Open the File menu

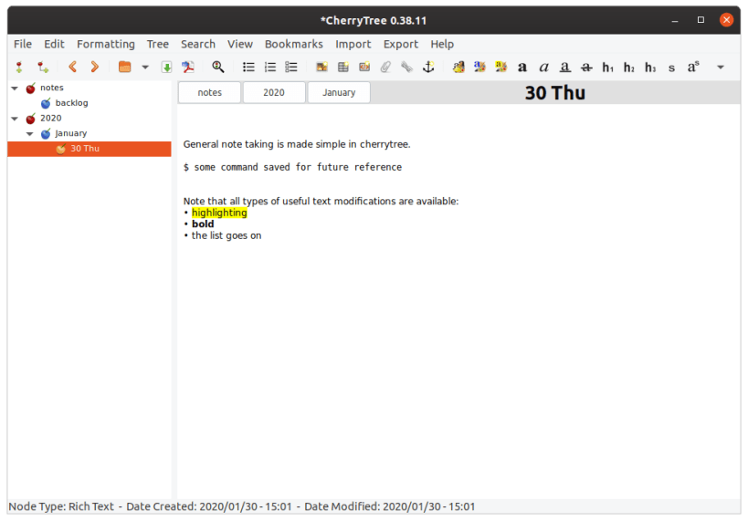click(23, 45)
